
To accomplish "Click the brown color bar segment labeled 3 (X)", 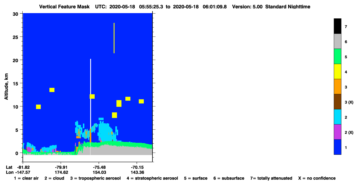I will pos(337,102).
